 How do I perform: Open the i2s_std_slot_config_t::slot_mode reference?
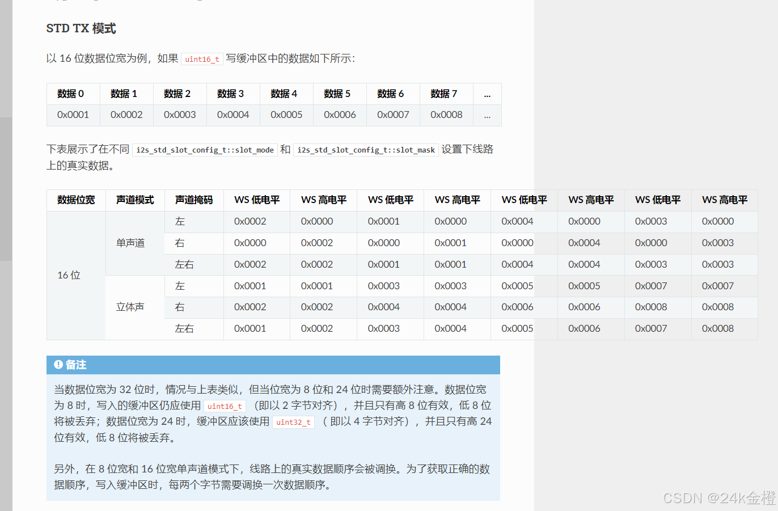click(205, 150)
